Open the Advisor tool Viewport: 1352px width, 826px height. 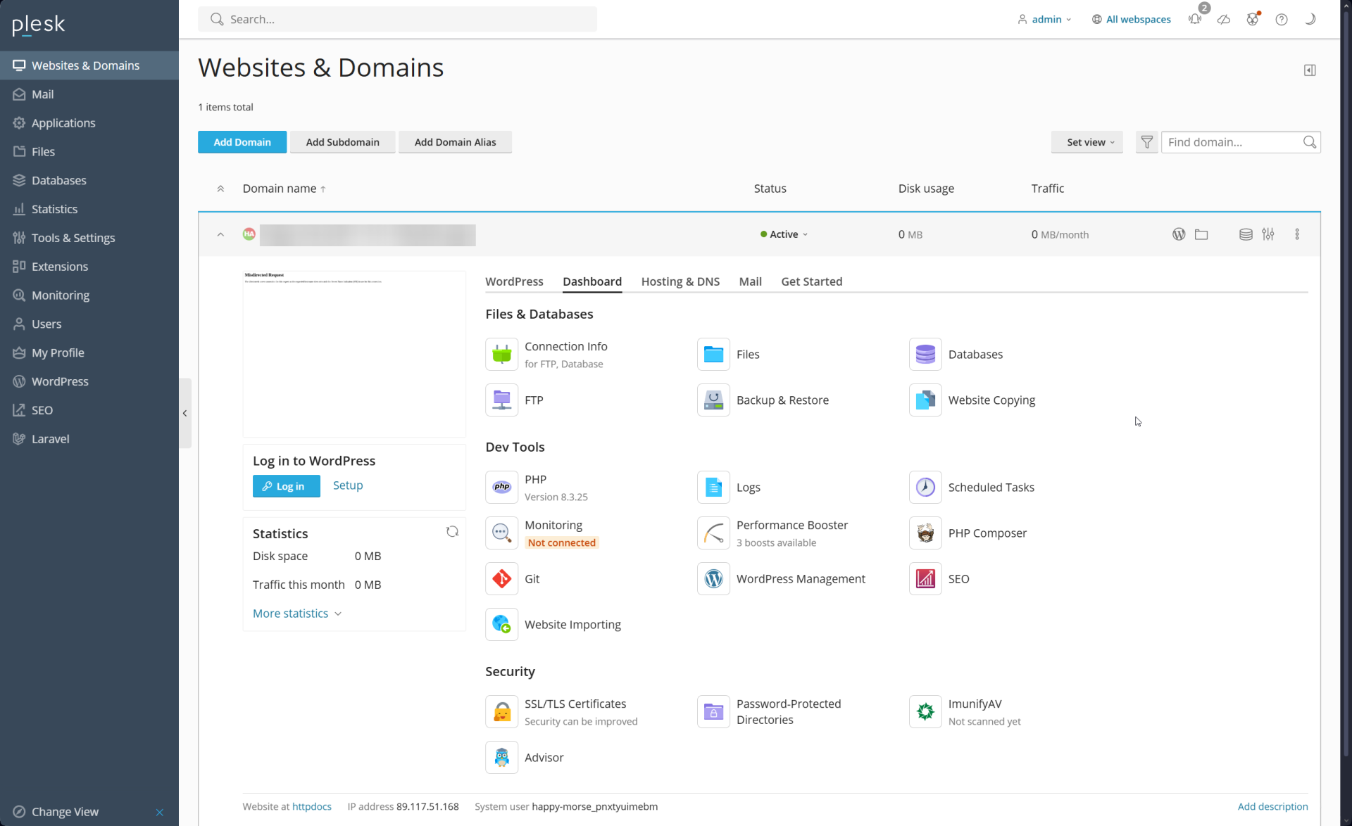click(x=525, y=757)
